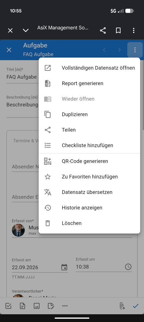This screenshot has height=322, width=144.
Task: Select Teilen menu entry
Action: click(x=89, y=130)
